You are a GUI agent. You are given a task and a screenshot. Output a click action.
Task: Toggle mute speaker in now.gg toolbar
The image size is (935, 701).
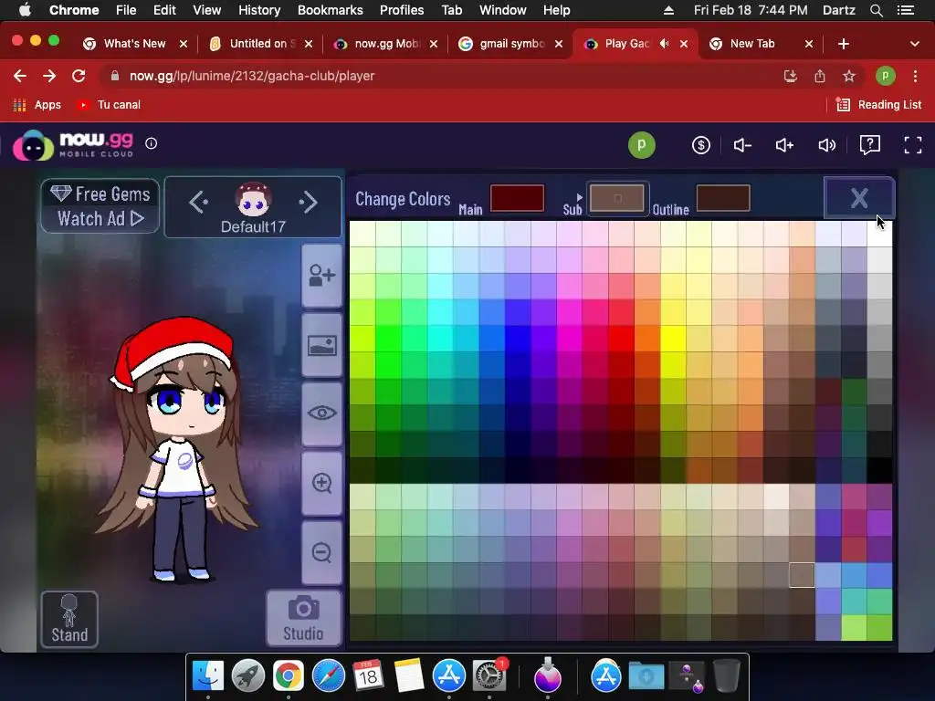(827, 145)
